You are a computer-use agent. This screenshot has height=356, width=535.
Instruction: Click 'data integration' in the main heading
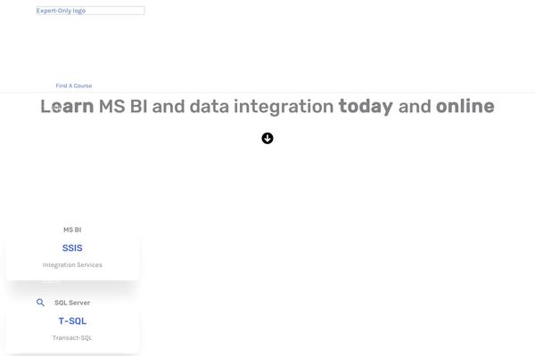coord(261,107)
